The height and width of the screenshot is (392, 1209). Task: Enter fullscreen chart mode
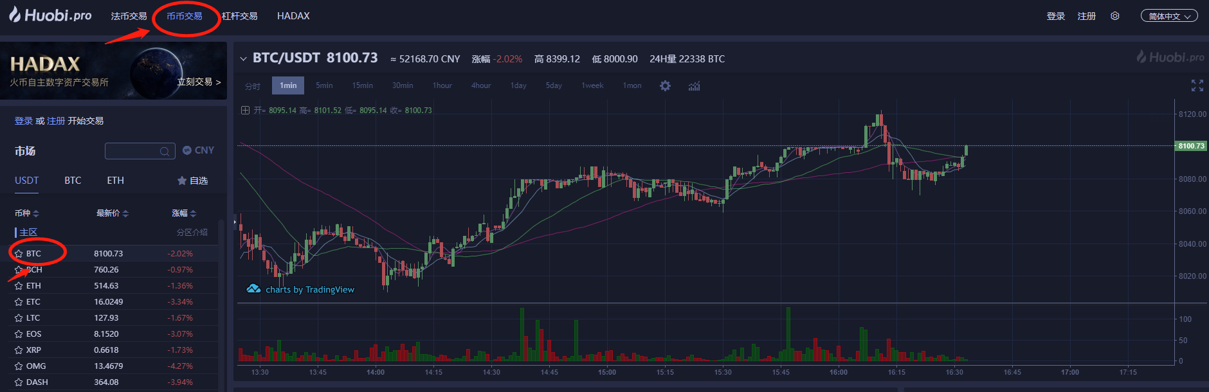point(1197,85)
